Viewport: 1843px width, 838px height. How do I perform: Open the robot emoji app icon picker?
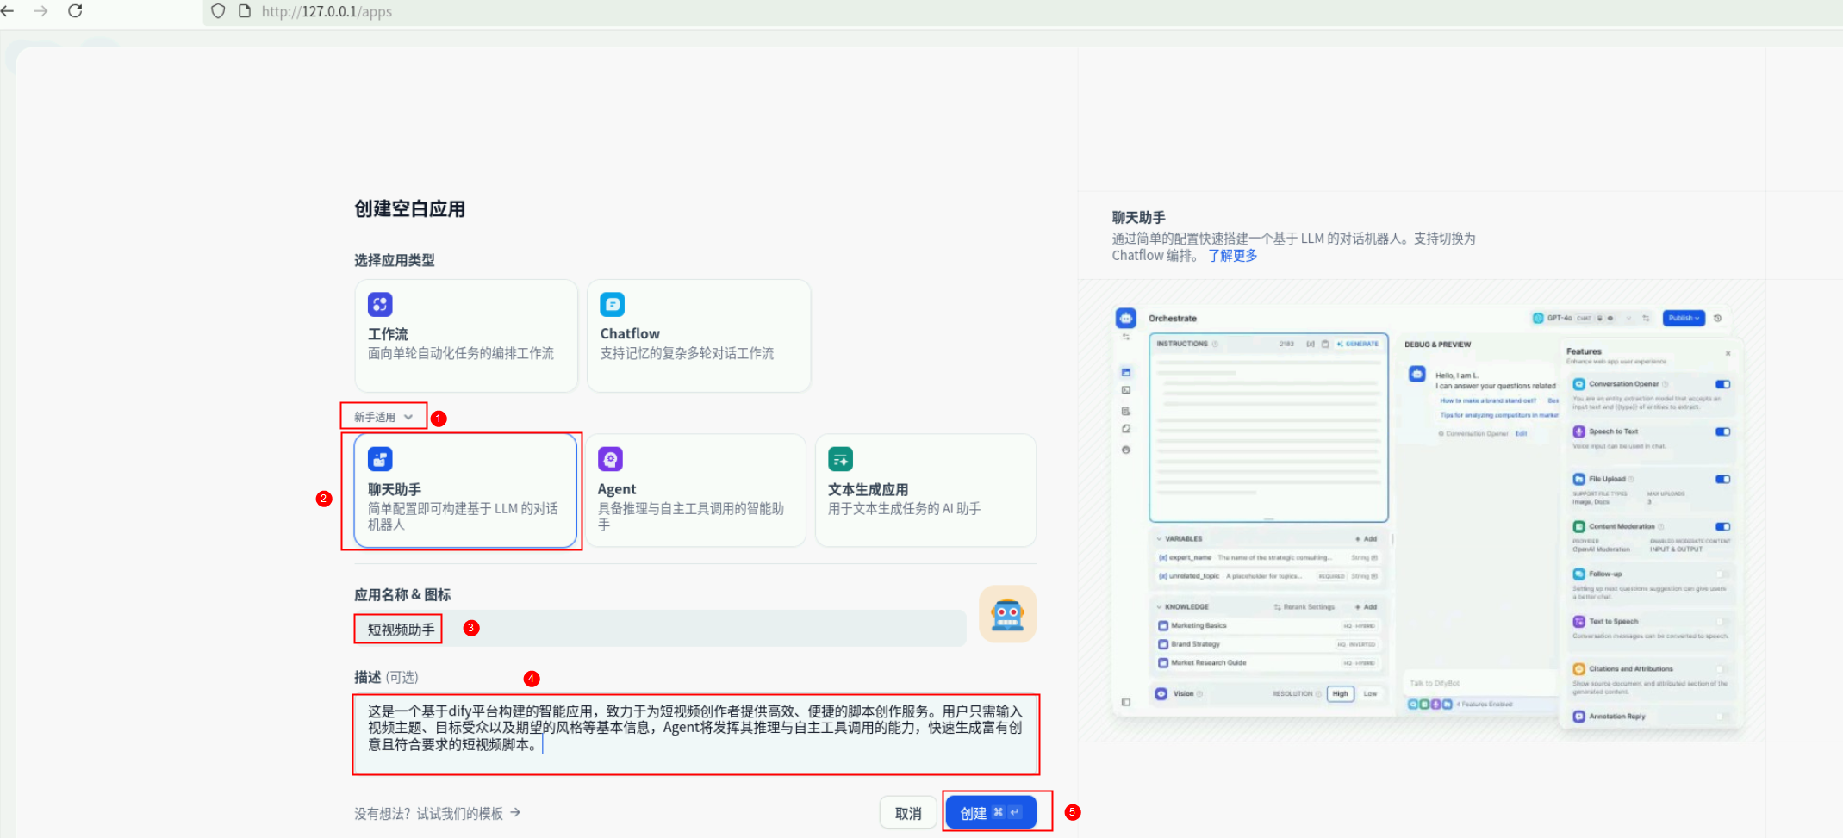tap(1007, 614)
